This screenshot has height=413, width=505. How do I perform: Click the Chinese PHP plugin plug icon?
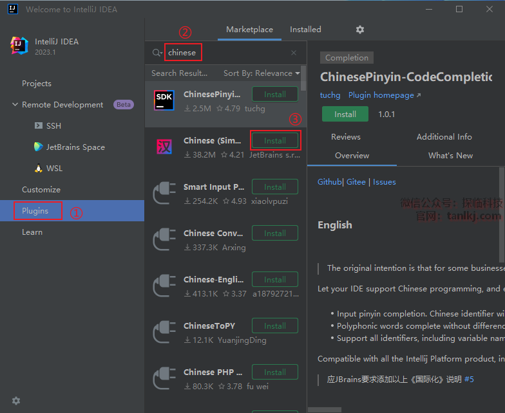[x=164, y=378]
